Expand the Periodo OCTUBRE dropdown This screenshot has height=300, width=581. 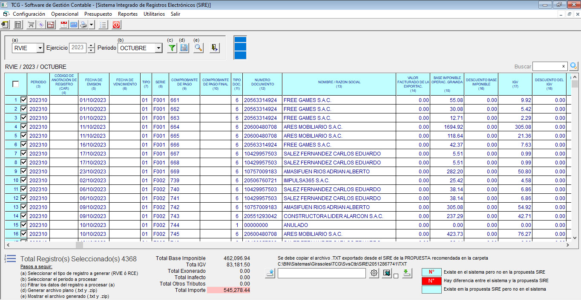click(x=158, y=48)
